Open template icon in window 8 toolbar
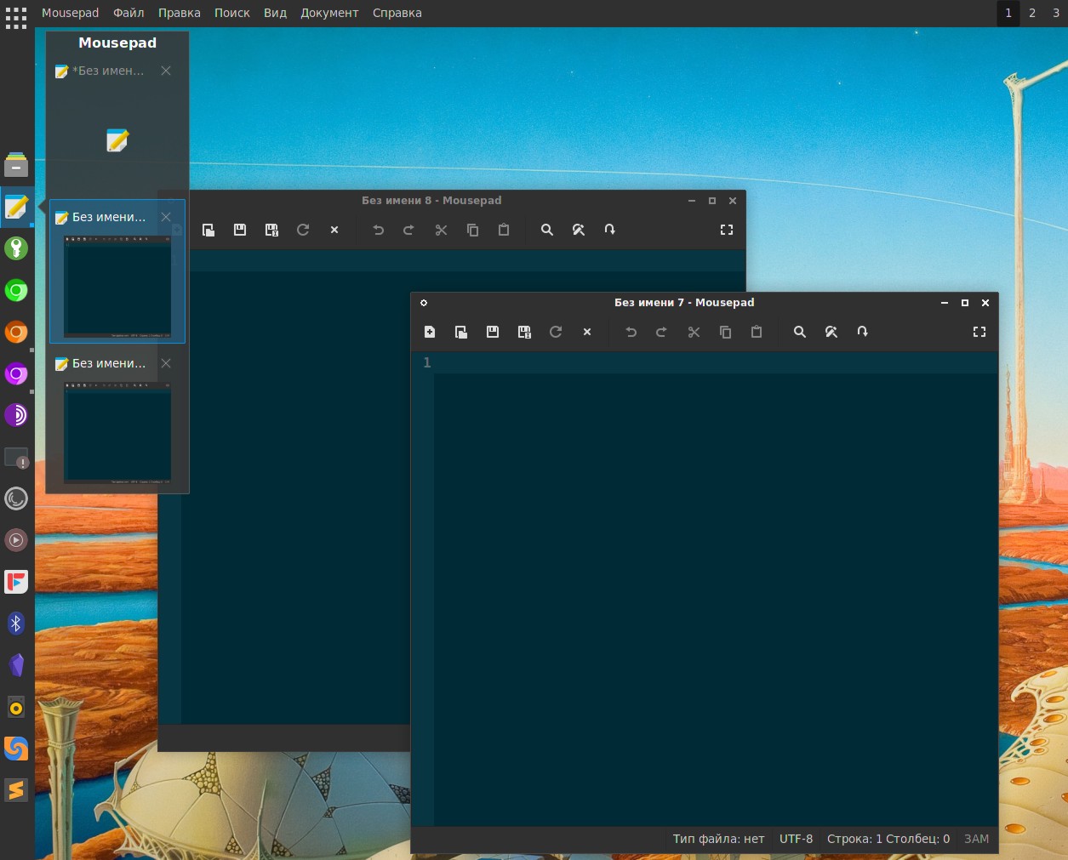The height and width of the screenshot is (860, 1068). 208,230
